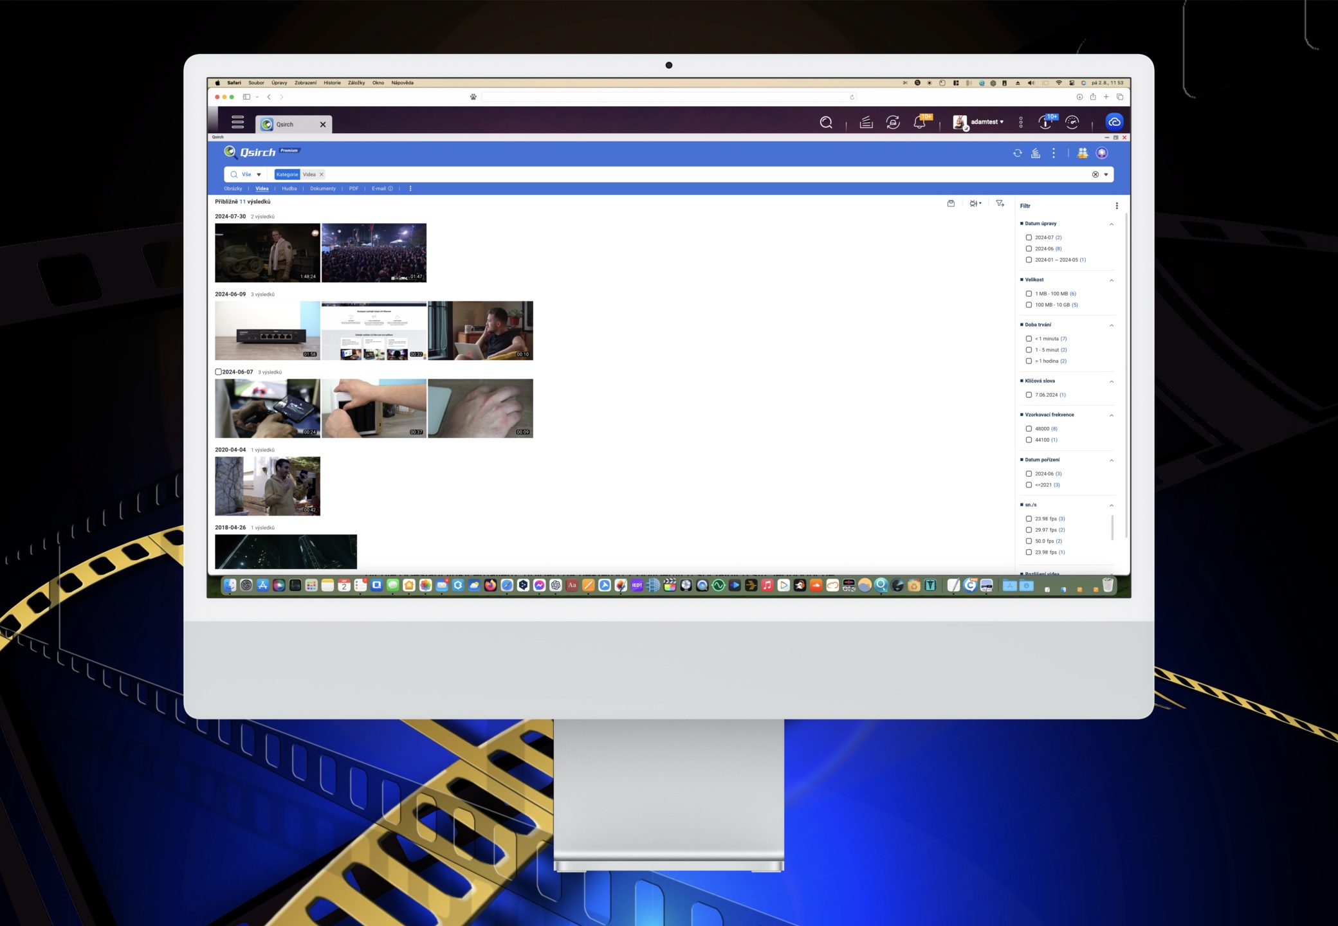Open the 1:48:24 video thumbnail
This screenshot has width=1338, height=926.
(267, 252)
